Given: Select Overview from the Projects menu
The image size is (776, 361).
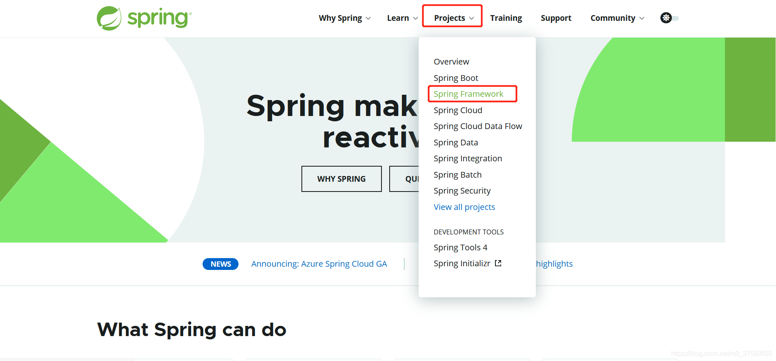Looking at the screenshot, I should coord(451,62).
